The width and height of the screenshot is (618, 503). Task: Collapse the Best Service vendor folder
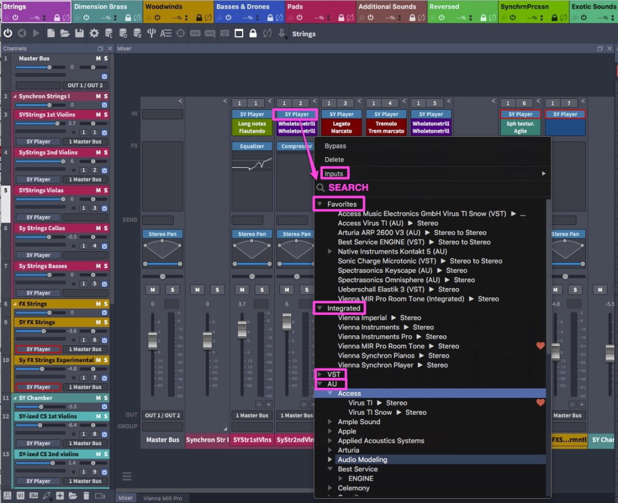pyautogui.click(x=330, y=469)
